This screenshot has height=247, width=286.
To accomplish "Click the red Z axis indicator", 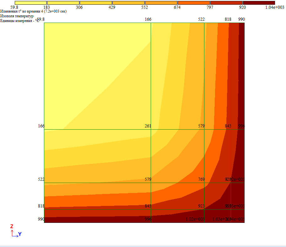I will click(12, 226).
